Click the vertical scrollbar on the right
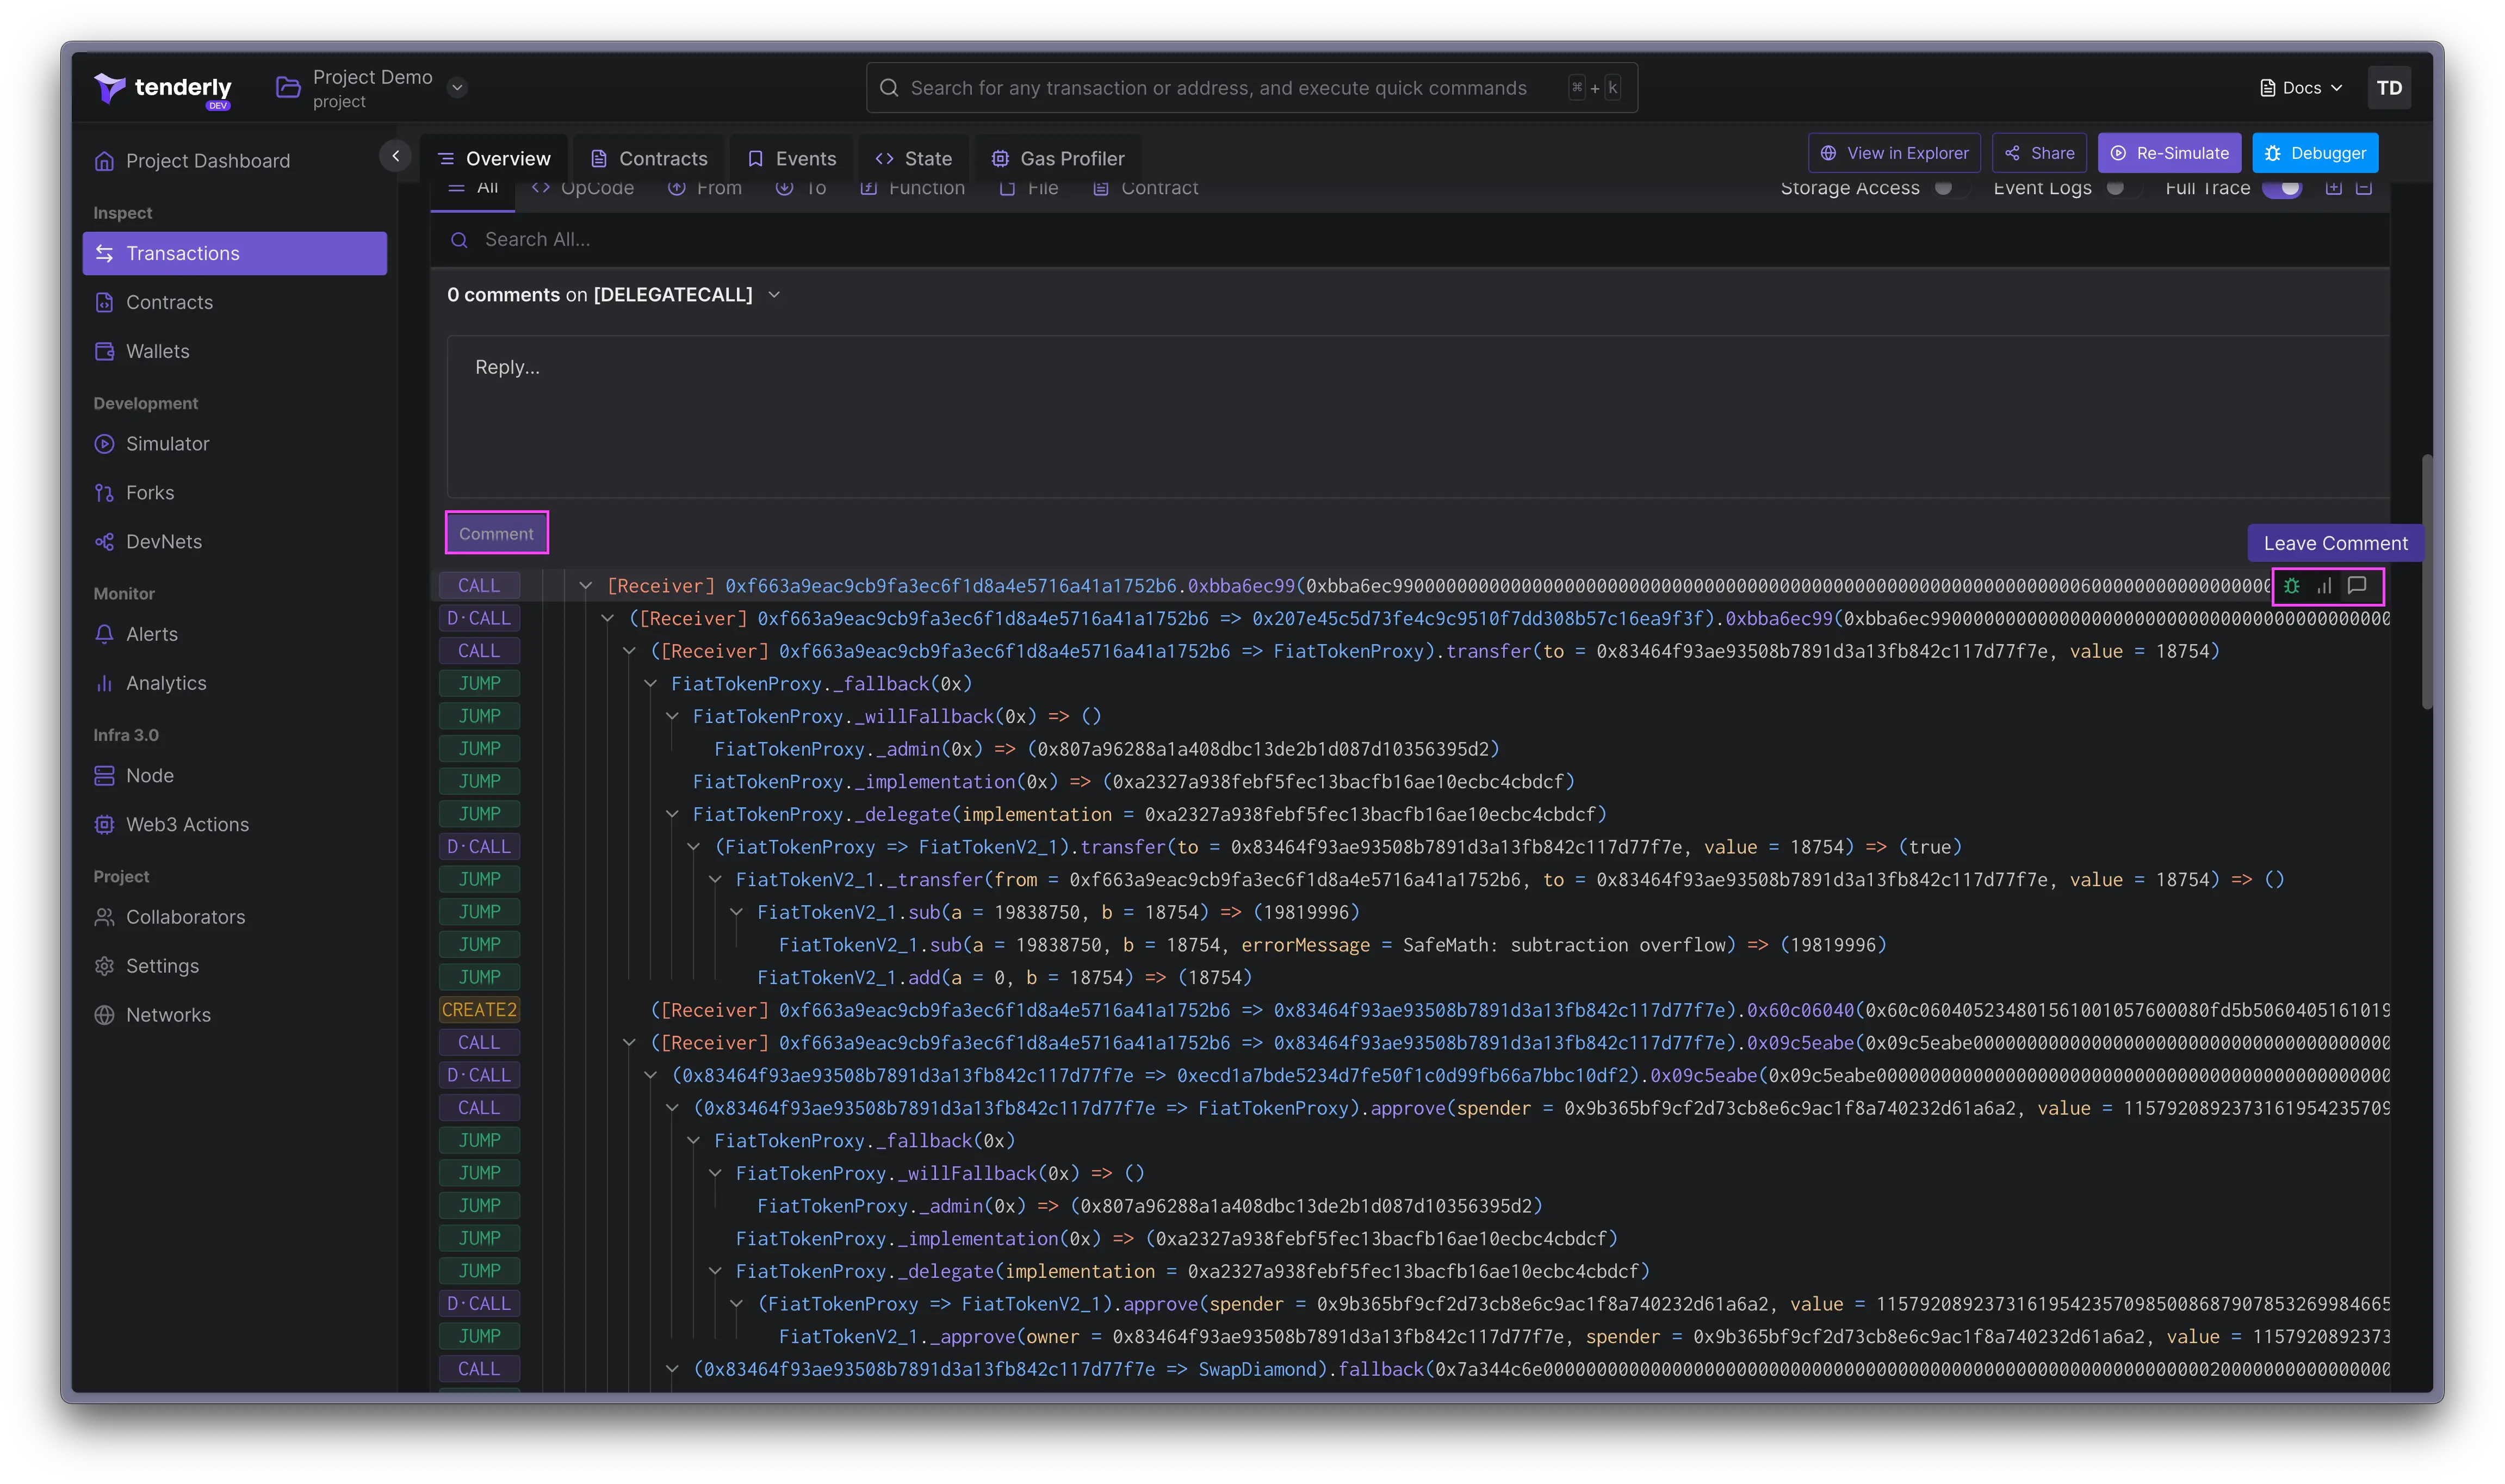2505x1484 pixels. tap(2427, 582)
